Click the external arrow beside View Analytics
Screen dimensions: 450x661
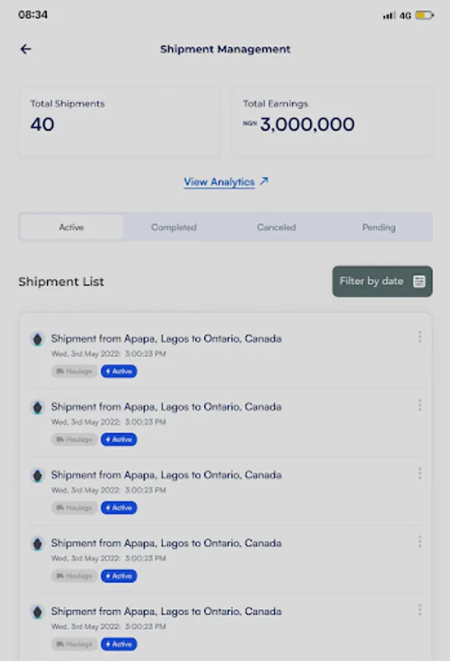[264, 181]
